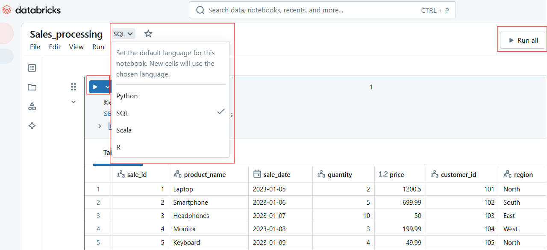Click the search magnifier icon
This screenshot has width=547, height=250.
(200, 10)
